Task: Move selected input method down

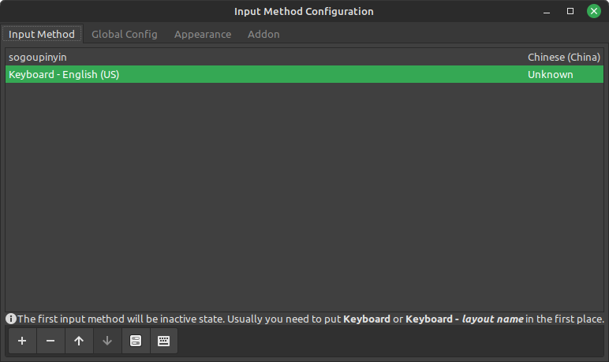Action: pos(107,341)
